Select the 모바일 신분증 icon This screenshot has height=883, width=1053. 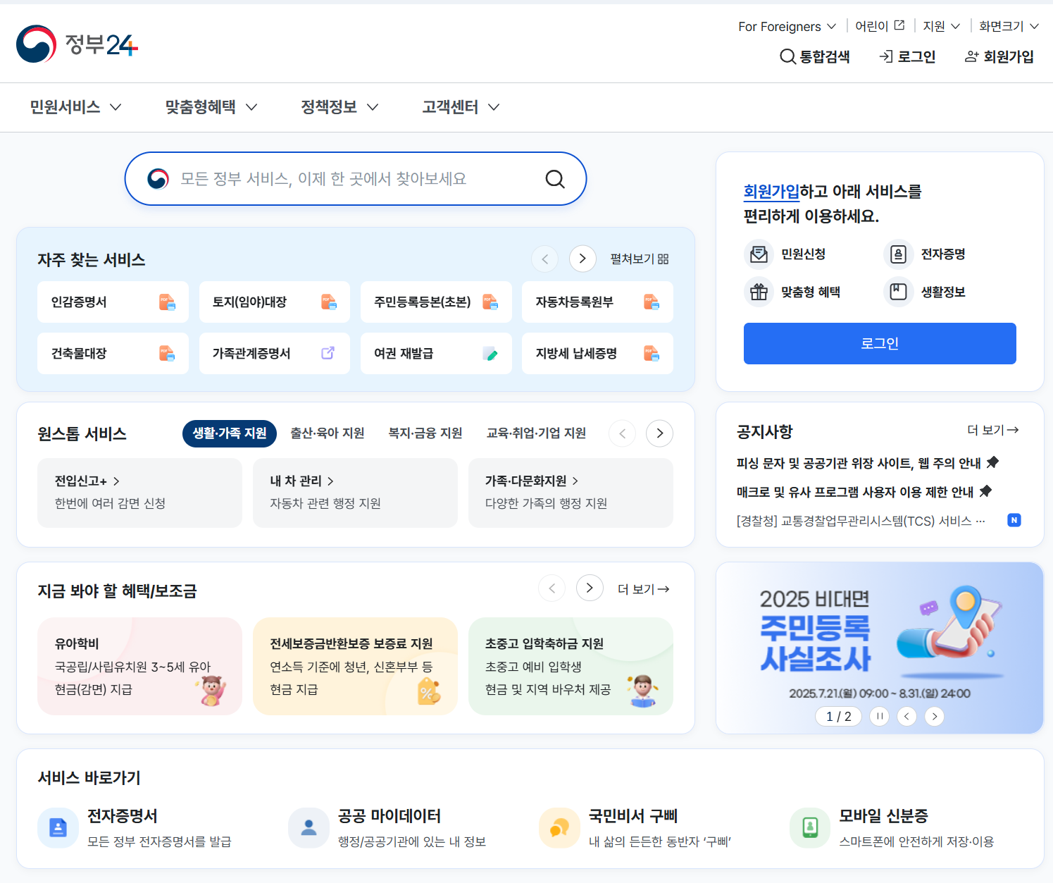click(x=809, y=827)
